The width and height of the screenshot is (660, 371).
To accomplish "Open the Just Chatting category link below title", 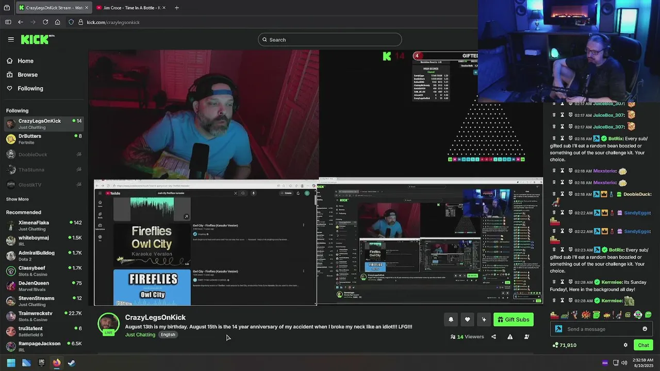I will [140, 334].
